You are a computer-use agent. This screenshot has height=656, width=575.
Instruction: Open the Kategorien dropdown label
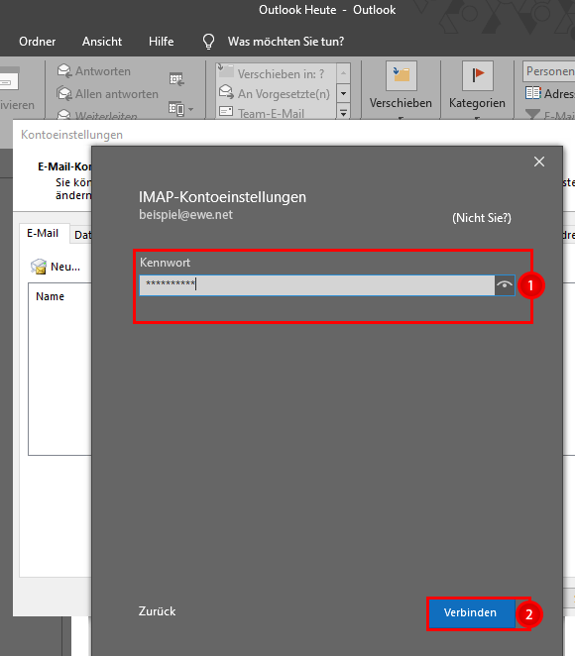477,103
